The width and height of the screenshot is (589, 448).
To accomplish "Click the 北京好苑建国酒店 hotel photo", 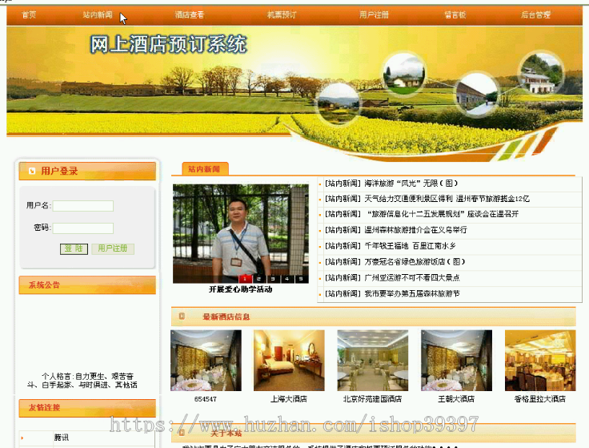I will click(x=373, y=361).
